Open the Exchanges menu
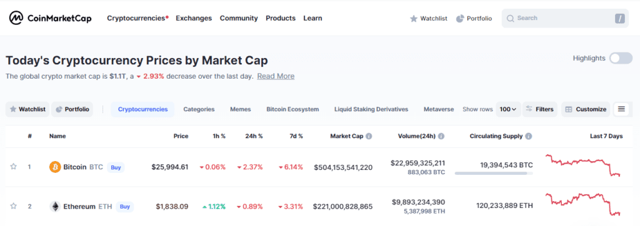Image resolution: width=640 pixels, height=226 pixels. coord(194,18)
